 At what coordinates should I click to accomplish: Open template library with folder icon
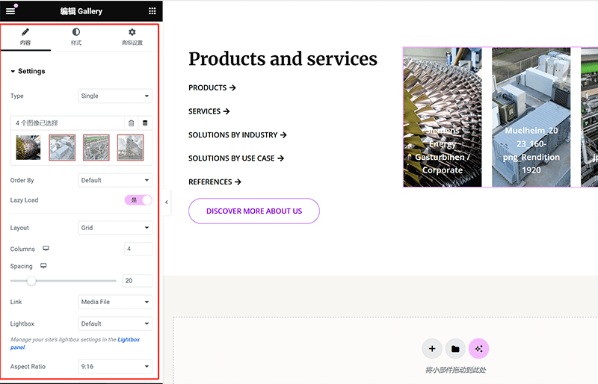454,349
